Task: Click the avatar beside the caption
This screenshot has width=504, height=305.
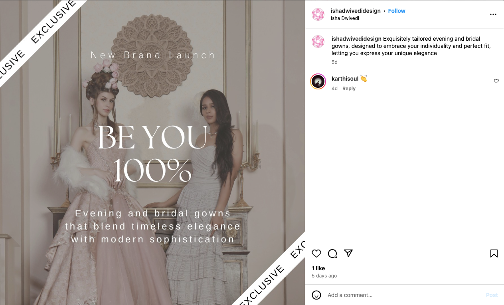Action: [318, 42]
